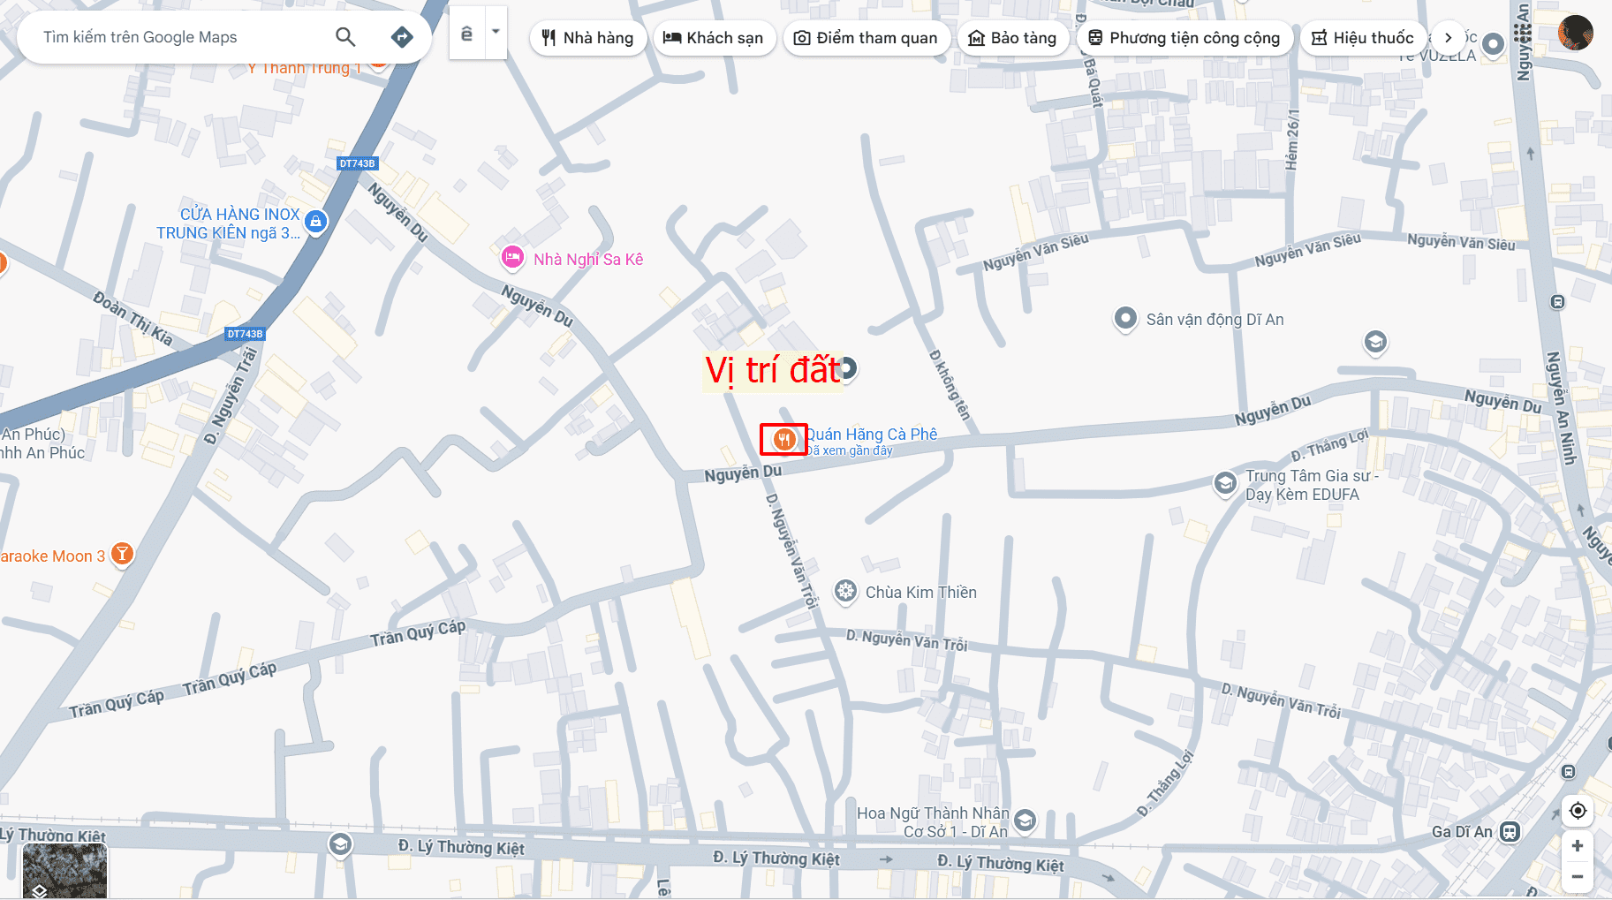
Task: Choose Phương tiện công cộng chip
Action: [1185, 38]
